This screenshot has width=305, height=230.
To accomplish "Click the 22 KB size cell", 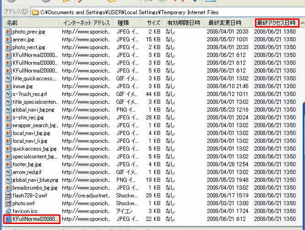I will (x=153, y=219).
